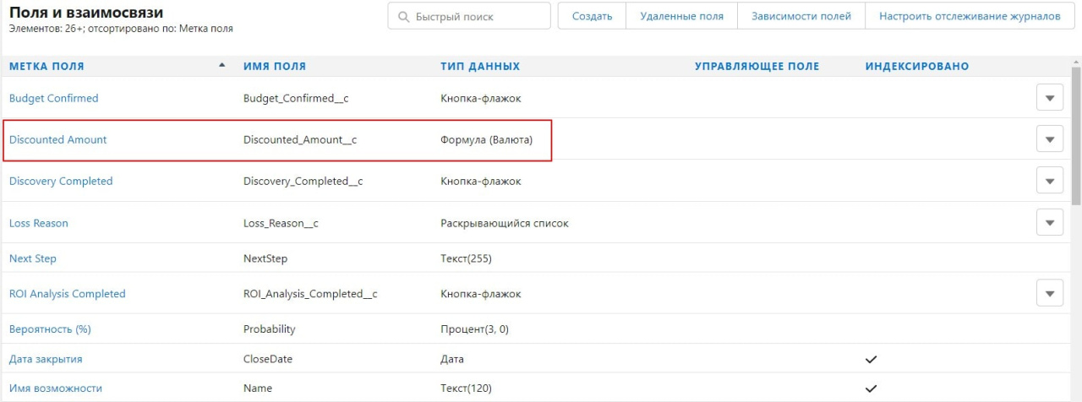Image resolution: width=1082 pixels, height=402 pixels.
Task: Click the sort arrow next to Метка поля
Action: click(222, 65)
